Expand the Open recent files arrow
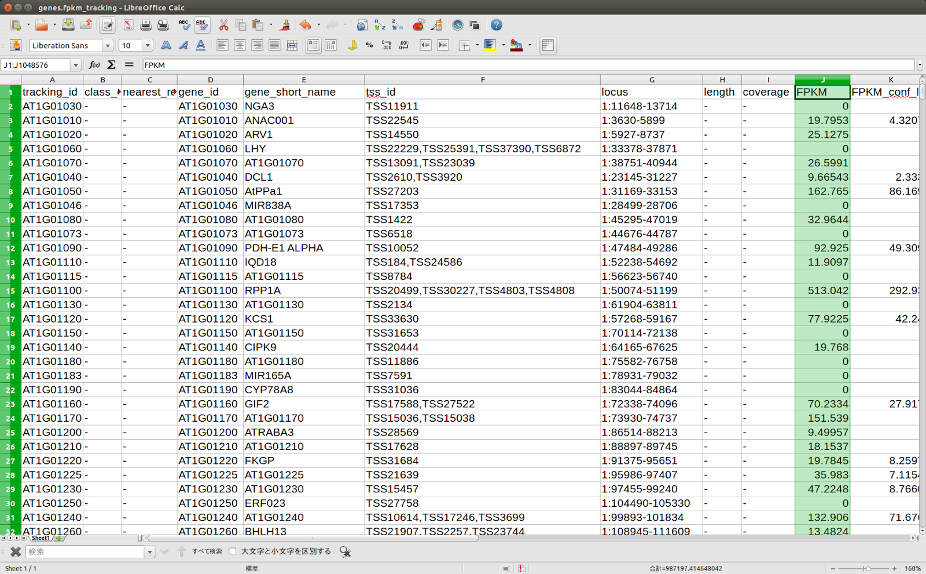Screen dimensions: 926x574 click(x=54, y=25)
